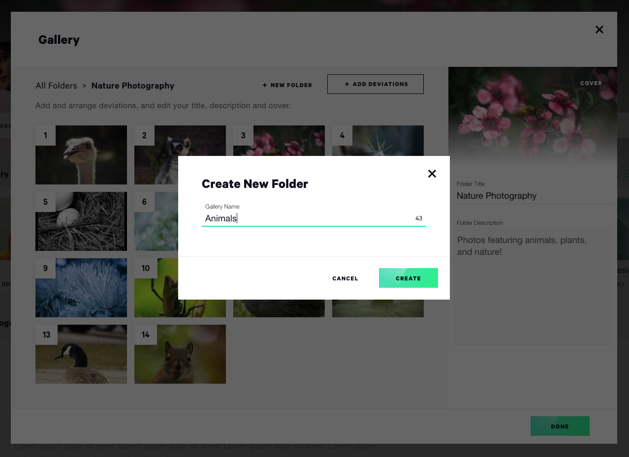
Task: Click the Folder Title field
Action: pyautogui.click(x=533, y=196)
